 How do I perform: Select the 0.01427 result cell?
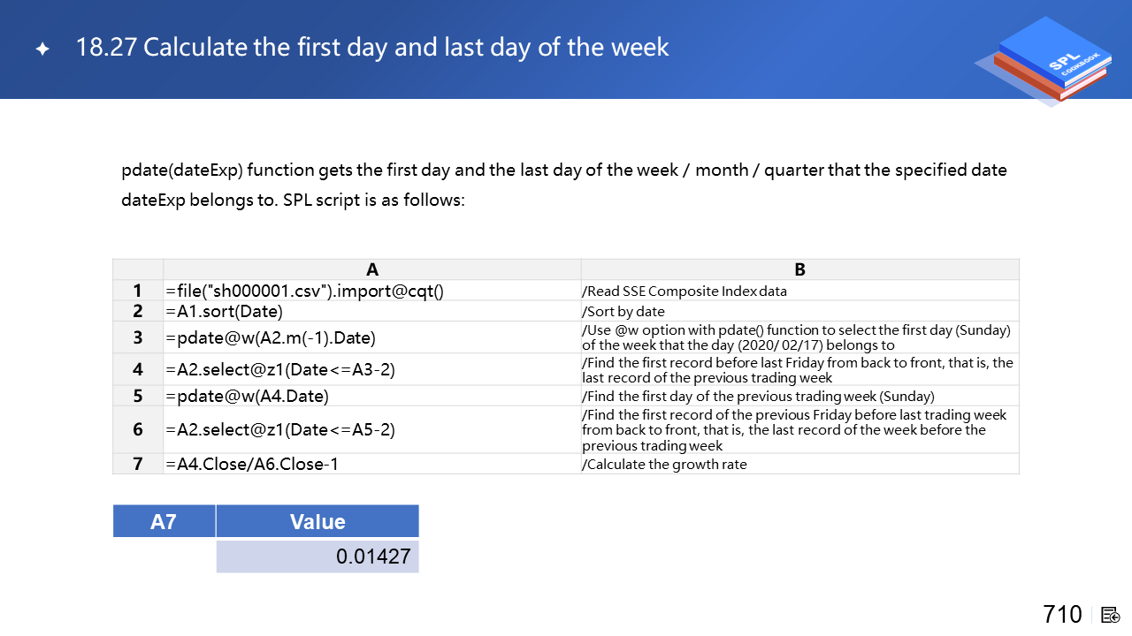(x=317, y=556)
